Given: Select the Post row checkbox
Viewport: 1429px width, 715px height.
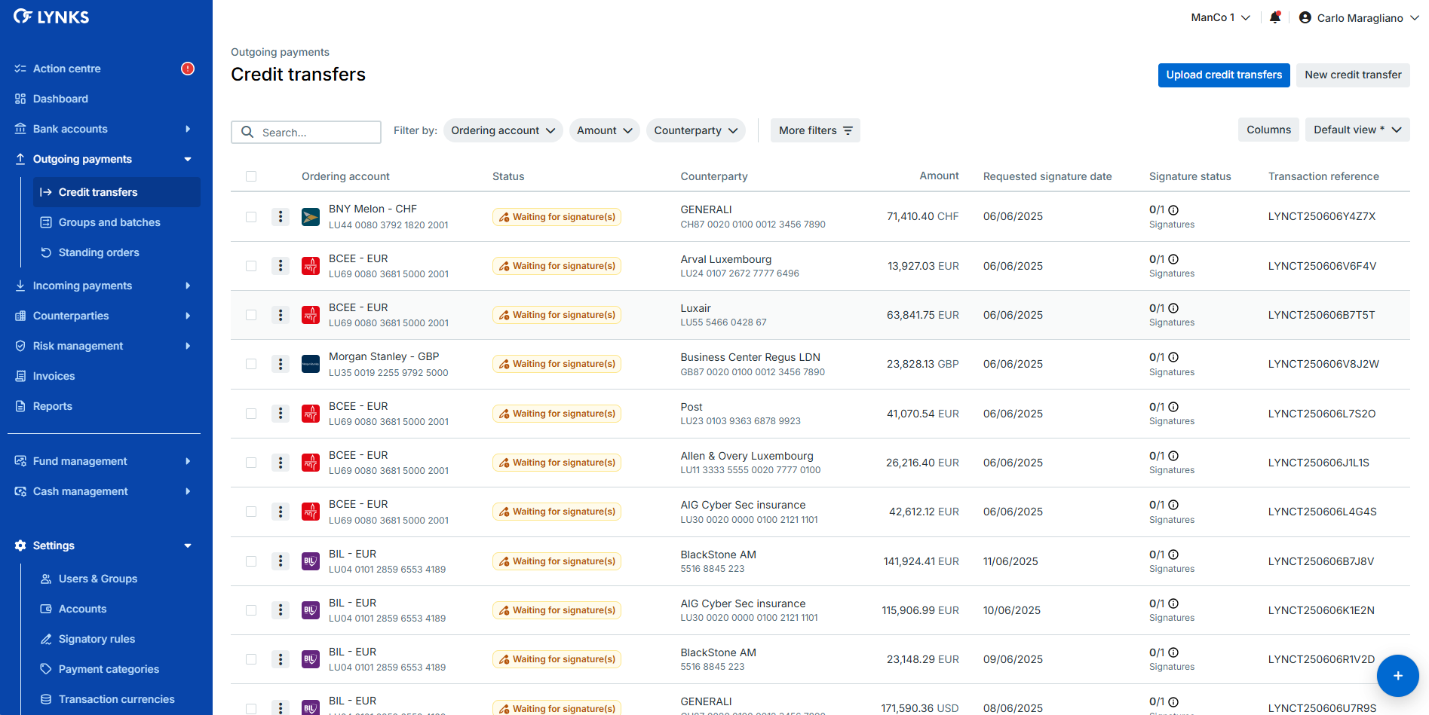Looking at the screenshot, I should [x=251, y=414].
